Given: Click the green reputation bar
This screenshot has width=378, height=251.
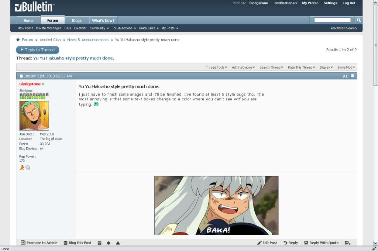Looking at the screenshot, I should 32,98.
